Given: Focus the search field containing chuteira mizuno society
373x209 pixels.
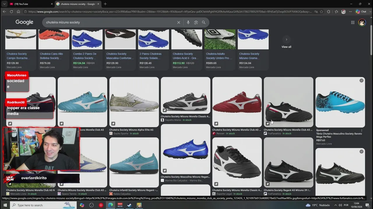Looking at the screenshot, I should coord(110,22).
